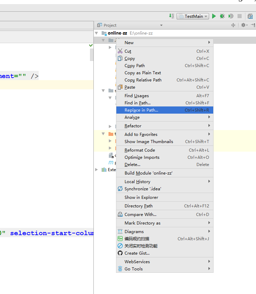Screen dimensions: 256x294
Task: Select Find Usages
Action: pos(165,96)
